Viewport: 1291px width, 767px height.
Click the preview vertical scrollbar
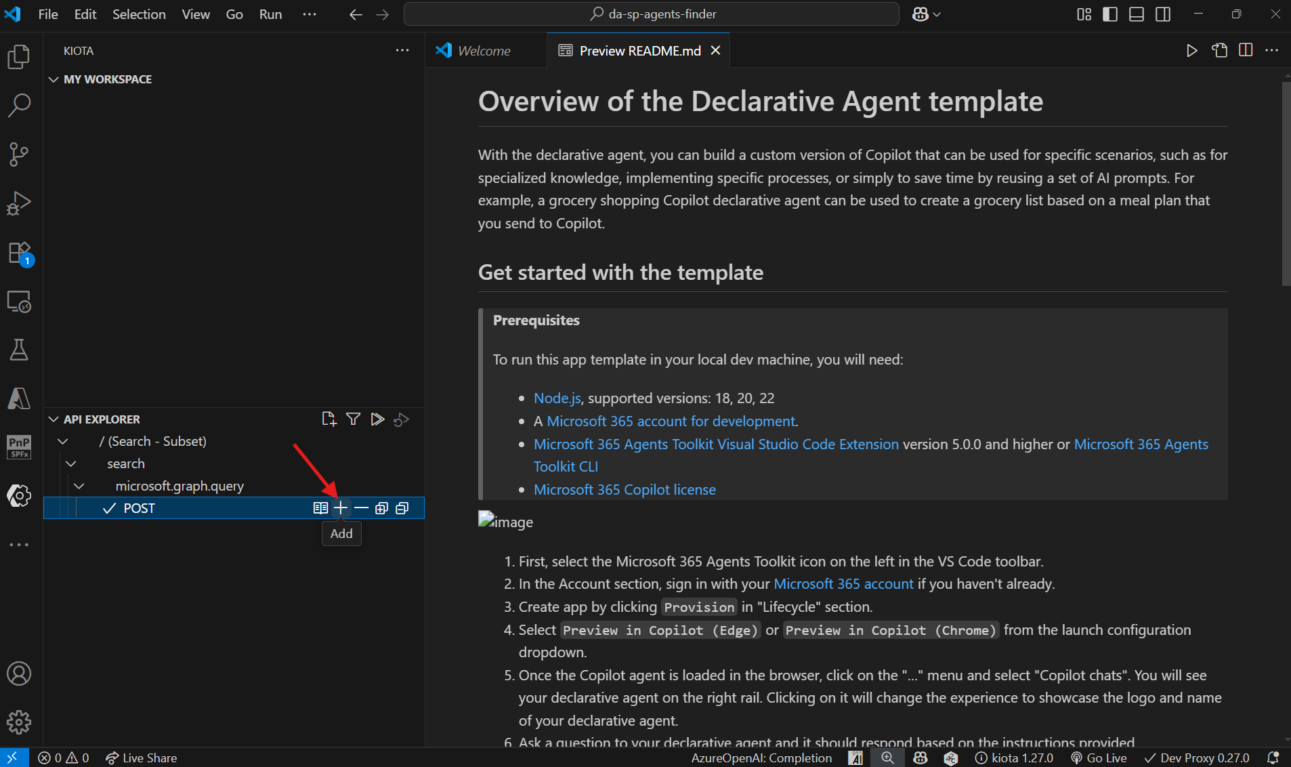(x=1286, y=183)
